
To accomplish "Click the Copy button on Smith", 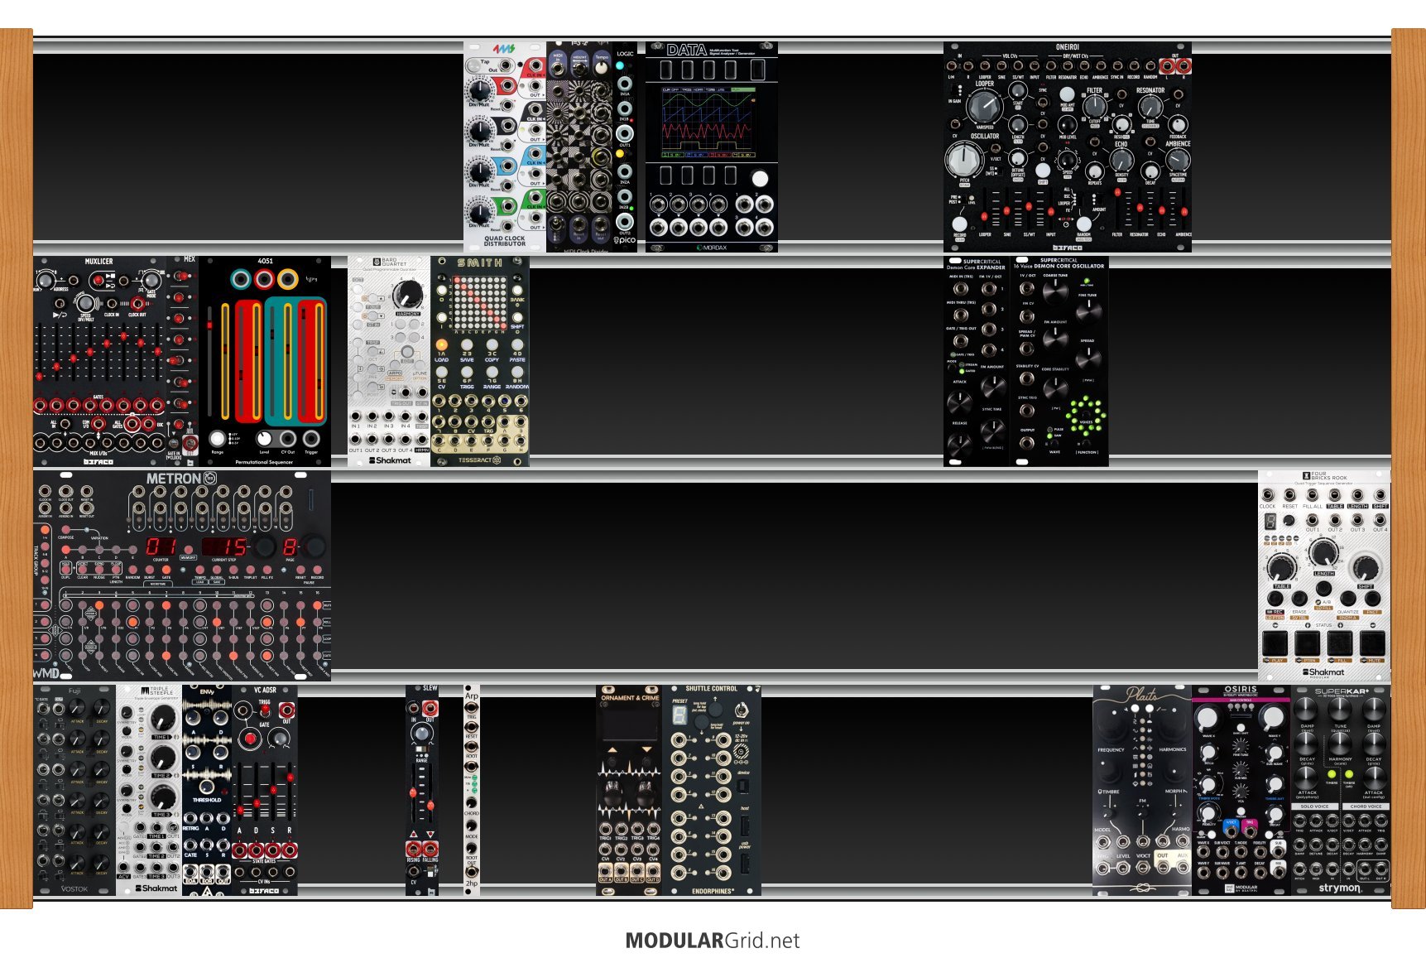I will click(492, 345).
